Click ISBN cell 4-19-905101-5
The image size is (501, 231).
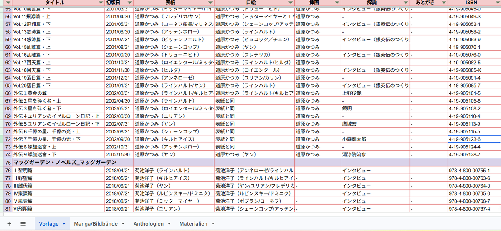pos(474,93)
